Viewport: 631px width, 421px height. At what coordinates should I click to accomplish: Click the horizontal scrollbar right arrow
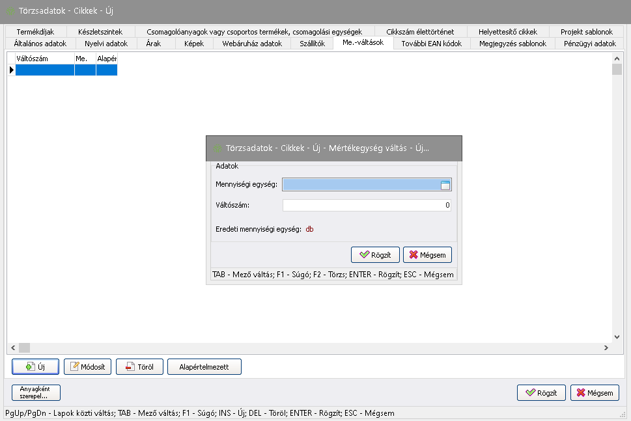[607, 348]
